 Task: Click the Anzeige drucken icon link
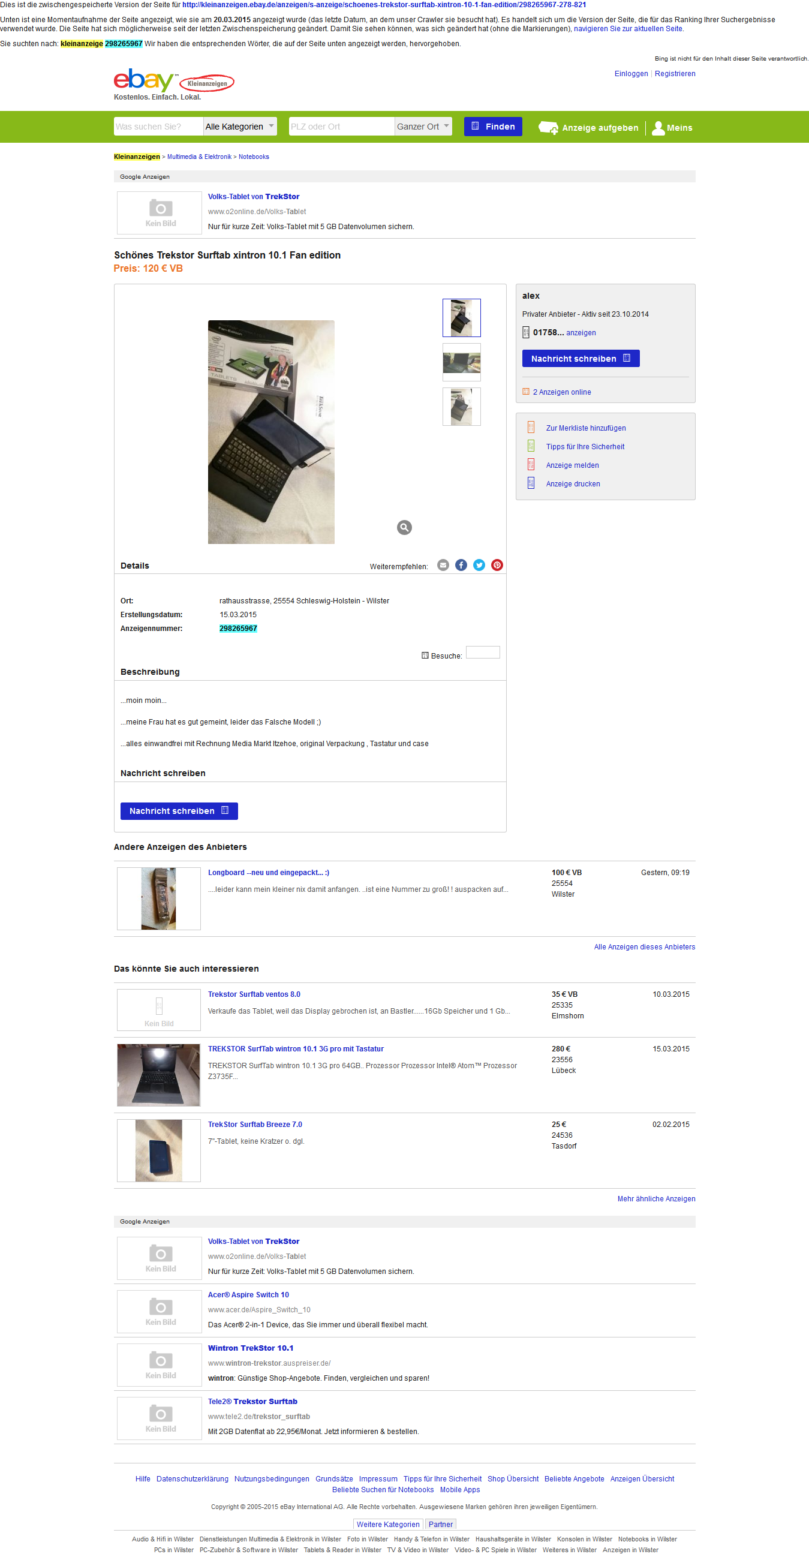531,483
